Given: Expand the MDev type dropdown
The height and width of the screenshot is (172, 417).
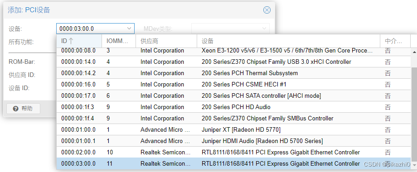Looking at the screenshot, I should (x=264, y=29).
